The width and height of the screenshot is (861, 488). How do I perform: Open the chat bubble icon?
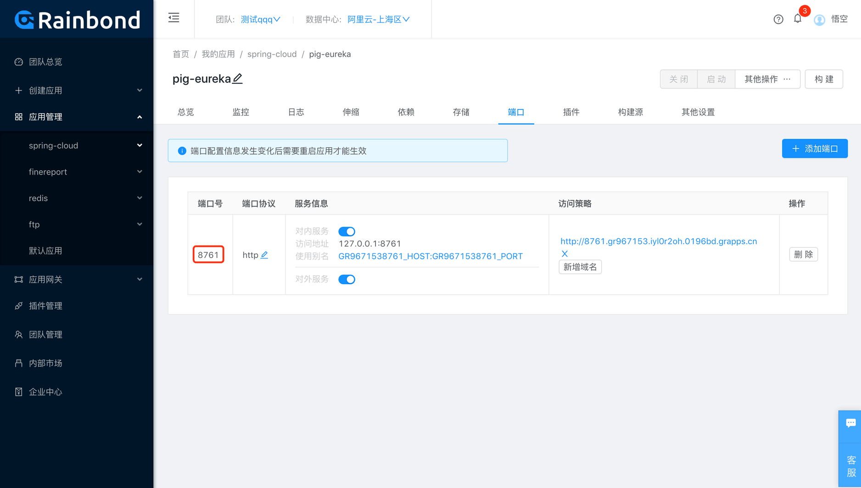pyautogui.click(x=850, y=423)
